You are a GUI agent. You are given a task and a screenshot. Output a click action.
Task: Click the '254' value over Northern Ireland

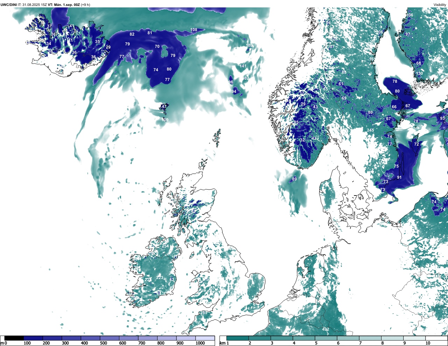(165, 246)
